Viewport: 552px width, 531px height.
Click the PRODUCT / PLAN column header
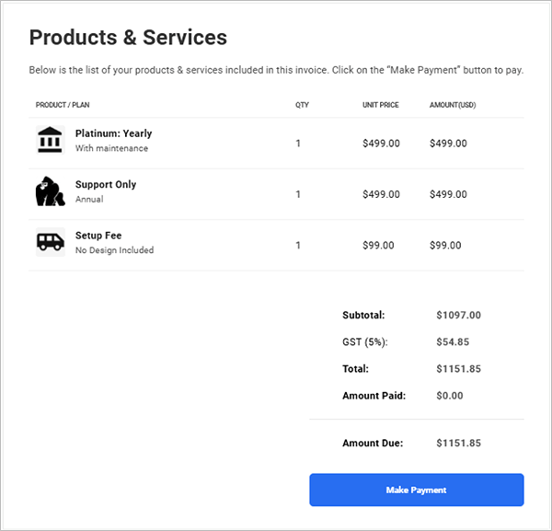(63, 105)
